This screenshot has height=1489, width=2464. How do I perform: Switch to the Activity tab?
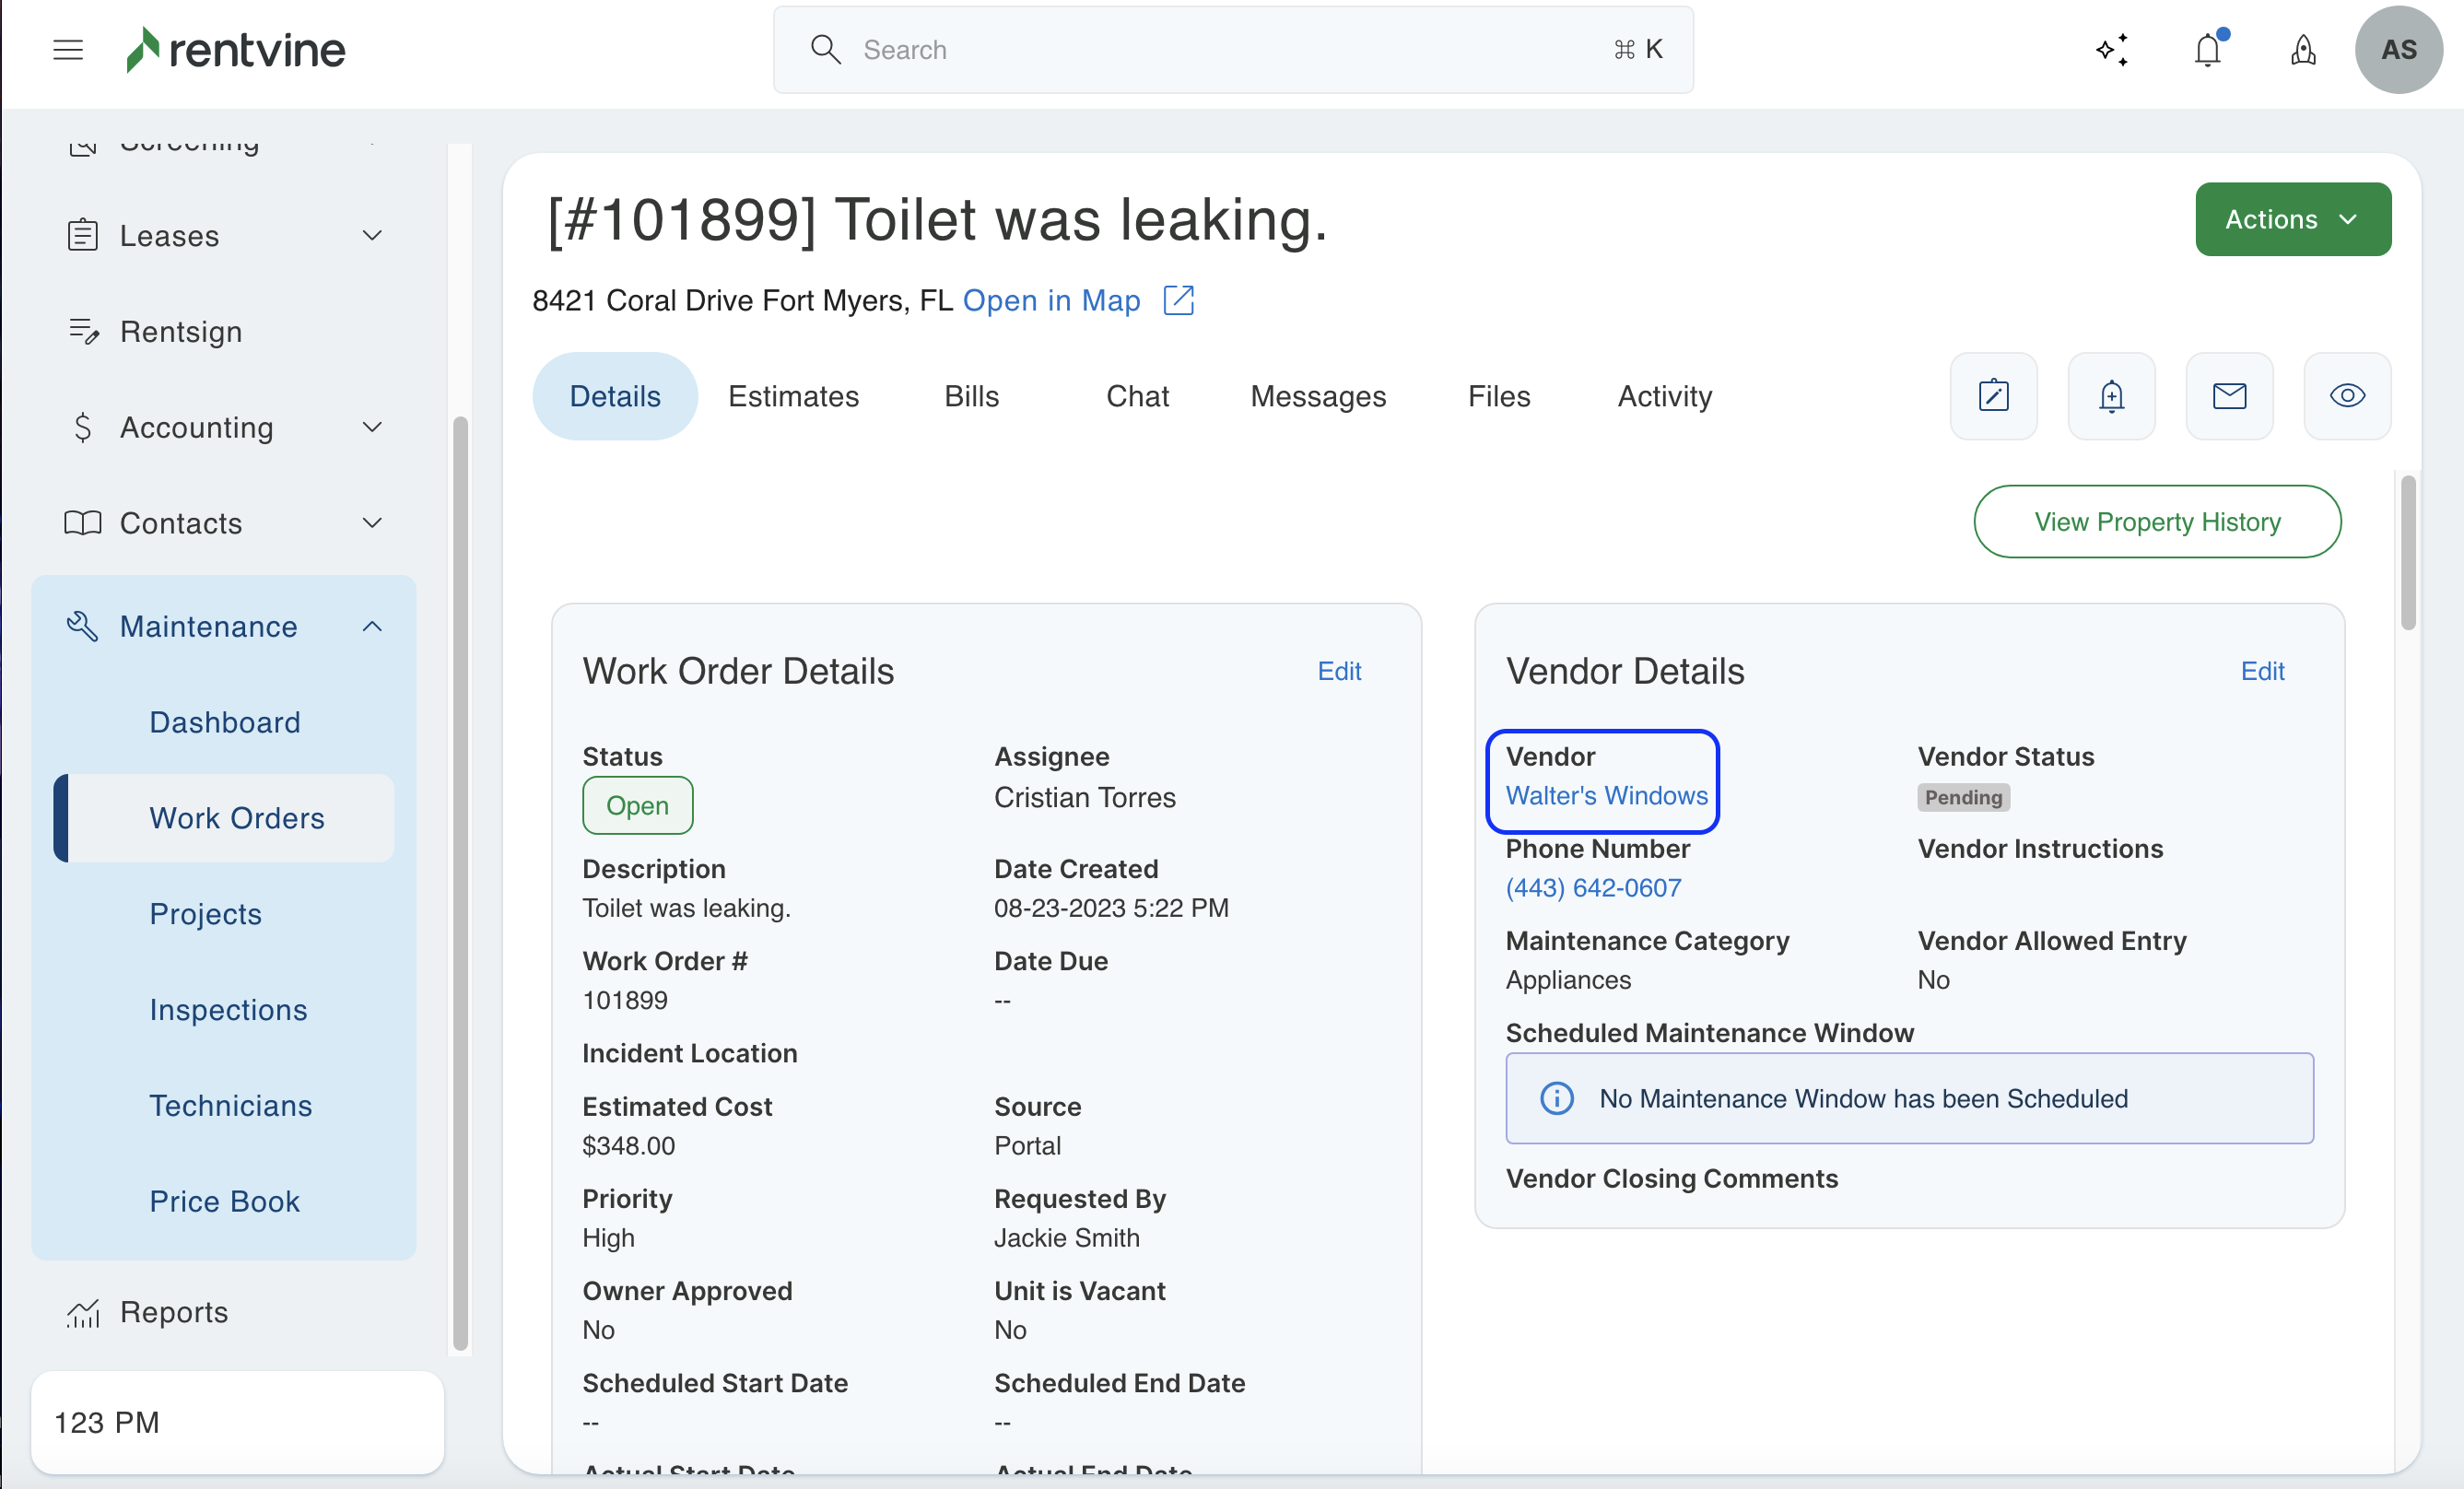(x=1664, y=396)
